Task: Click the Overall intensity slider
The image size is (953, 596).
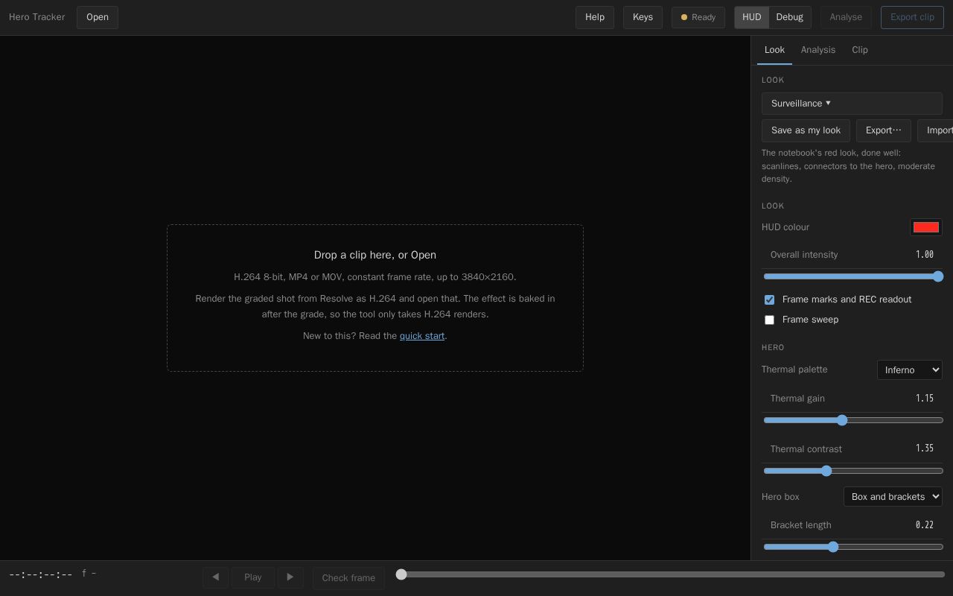Action: [x=853, y=276]
